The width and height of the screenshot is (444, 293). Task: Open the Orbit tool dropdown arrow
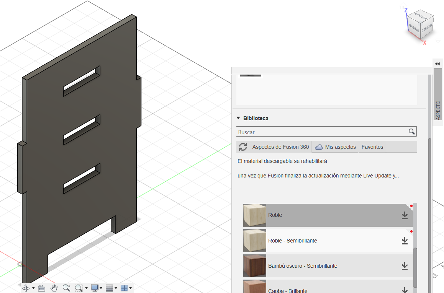[33, 288]
